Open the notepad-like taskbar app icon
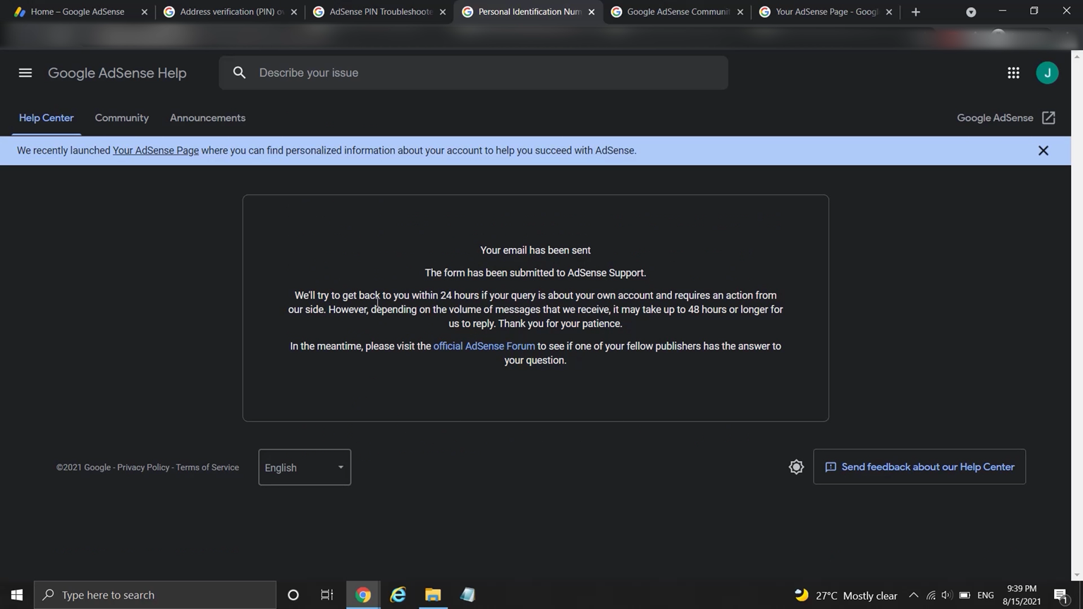 click(467, 595)
